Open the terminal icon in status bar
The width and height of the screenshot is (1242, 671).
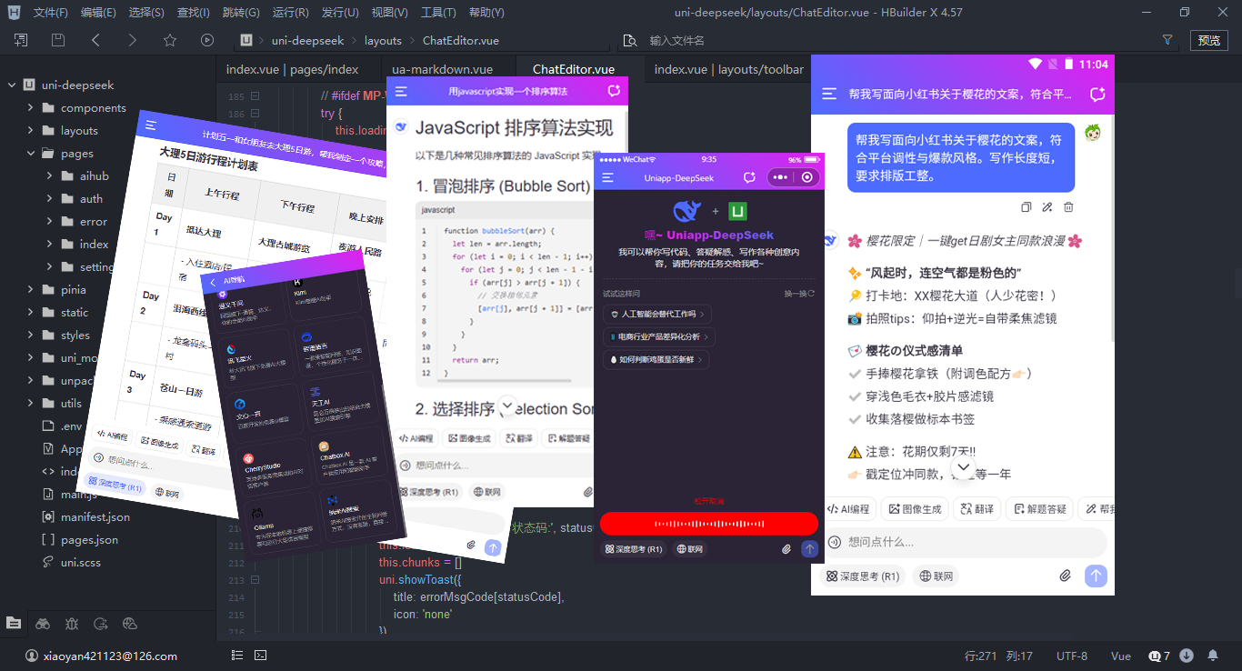click(x=260, y=656)
